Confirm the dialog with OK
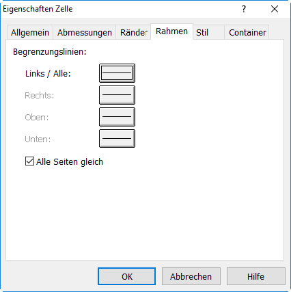 [127, 276]
